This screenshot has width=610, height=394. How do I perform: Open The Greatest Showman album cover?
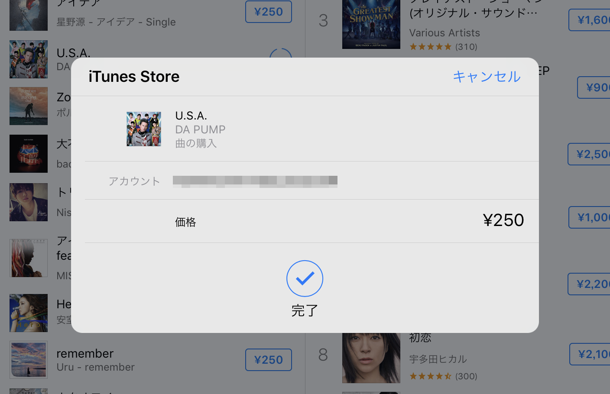click(371, 24)
